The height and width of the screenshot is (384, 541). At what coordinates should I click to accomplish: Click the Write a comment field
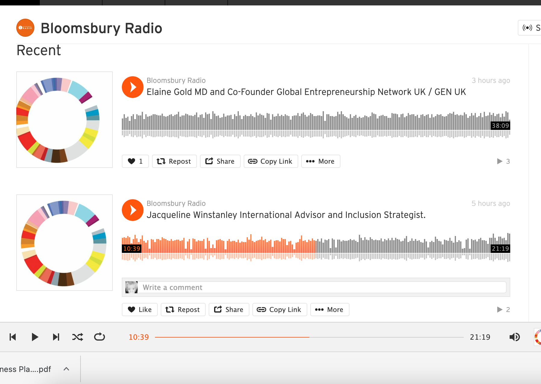pos(322,287)
